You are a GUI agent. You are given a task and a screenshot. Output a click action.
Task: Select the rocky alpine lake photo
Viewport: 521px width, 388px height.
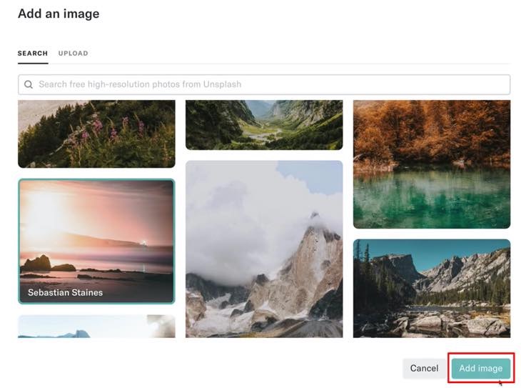click(x=432, y=288)
